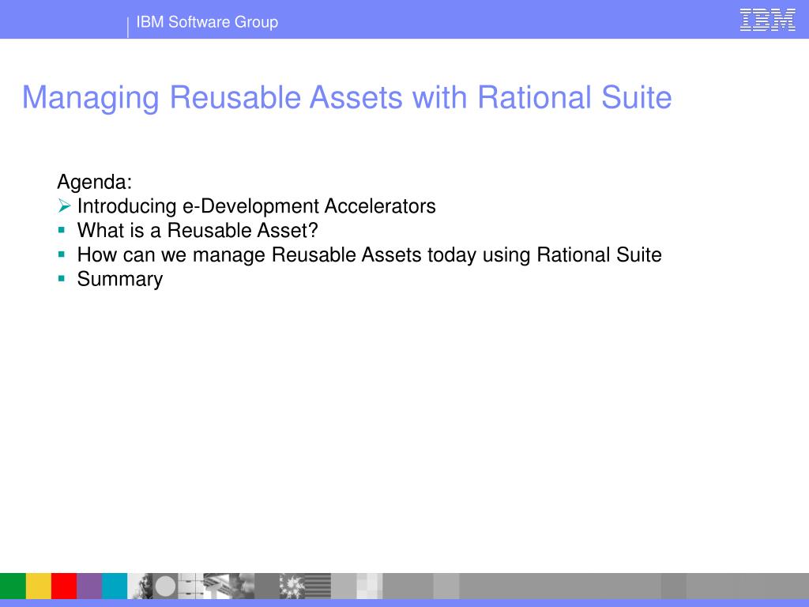Click the starburst image in footer strip

pyautogui.click(x=292, y=586)
